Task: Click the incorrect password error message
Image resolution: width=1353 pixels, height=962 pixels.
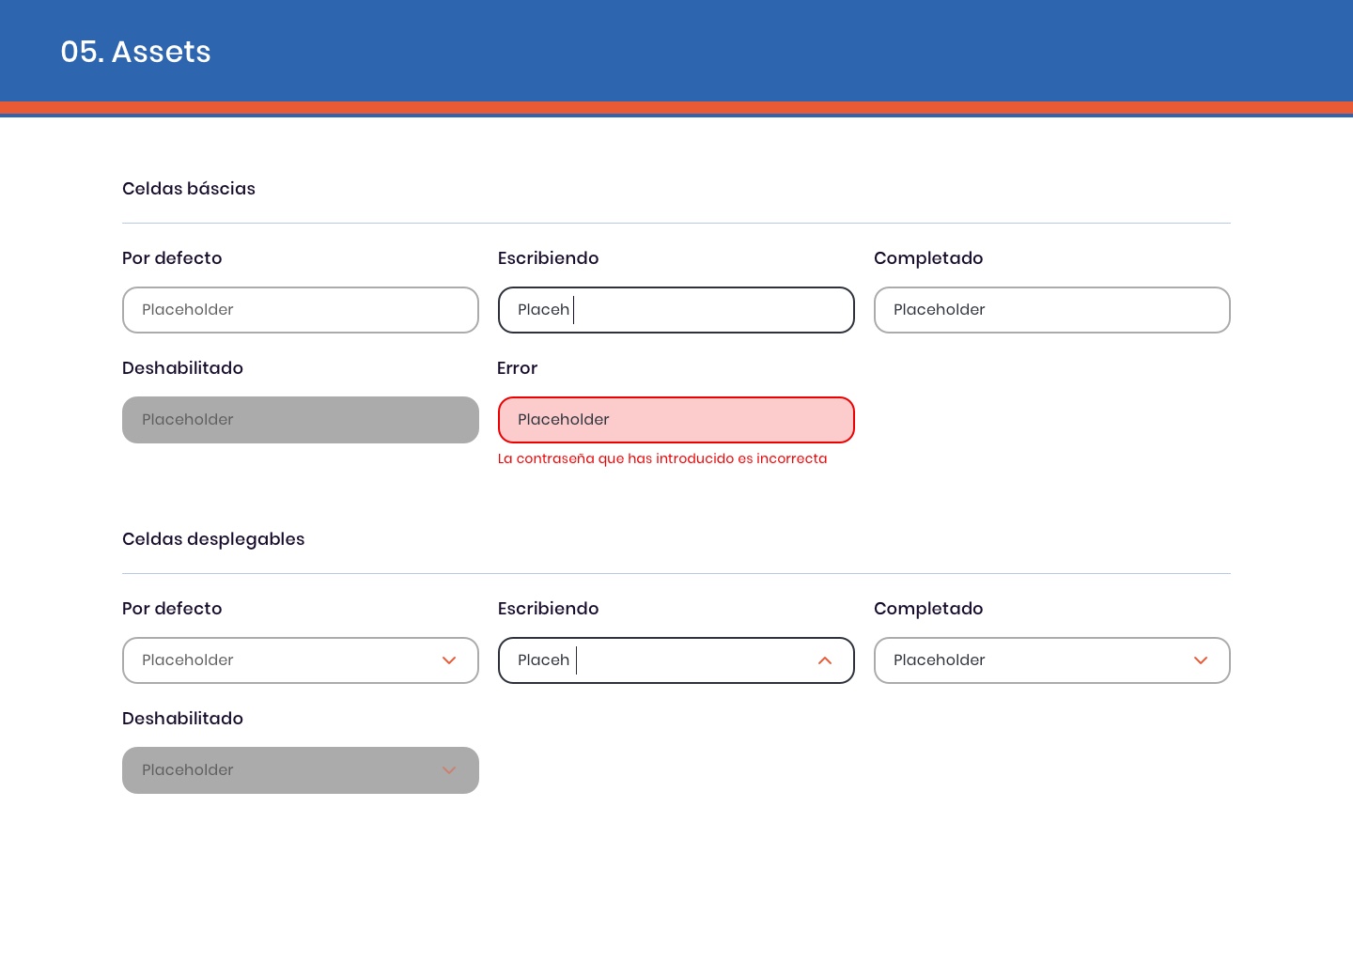Action: tap(662, 458)
